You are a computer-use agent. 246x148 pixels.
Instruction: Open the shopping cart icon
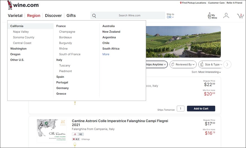tap(240, 16)
